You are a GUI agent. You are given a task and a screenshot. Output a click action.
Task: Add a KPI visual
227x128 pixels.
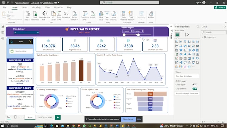(177, 58)
